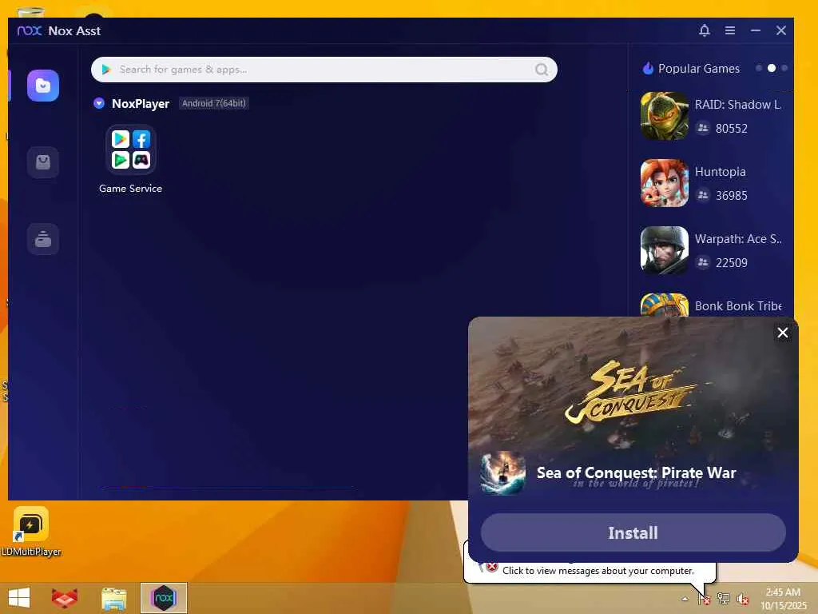Click the 80552 player count

732,129
